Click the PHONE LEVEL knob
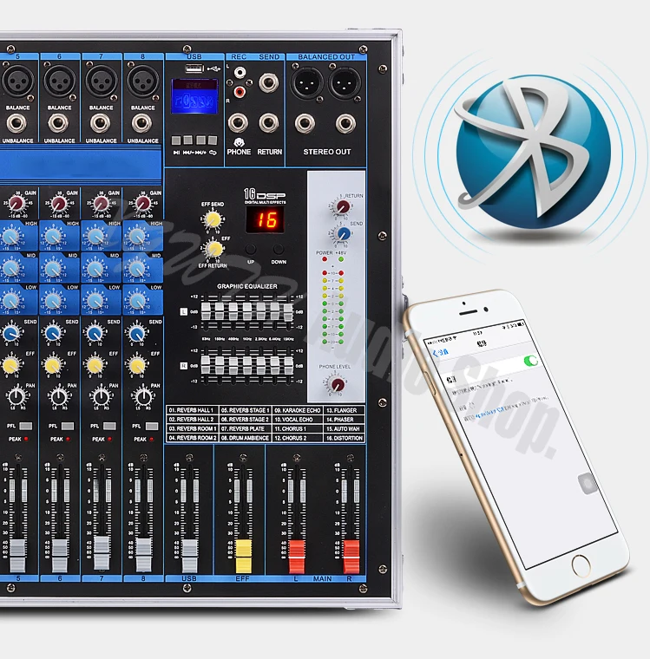This screenshot has height=659, width=650. (338, 384)
